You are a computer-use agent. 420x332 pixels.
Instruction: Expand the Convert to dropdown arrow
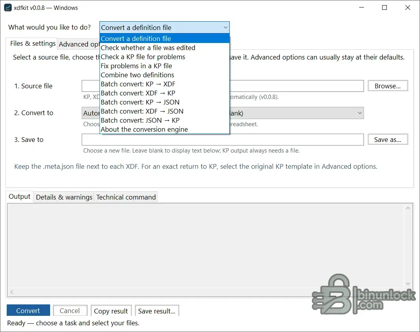click(360, 113)
